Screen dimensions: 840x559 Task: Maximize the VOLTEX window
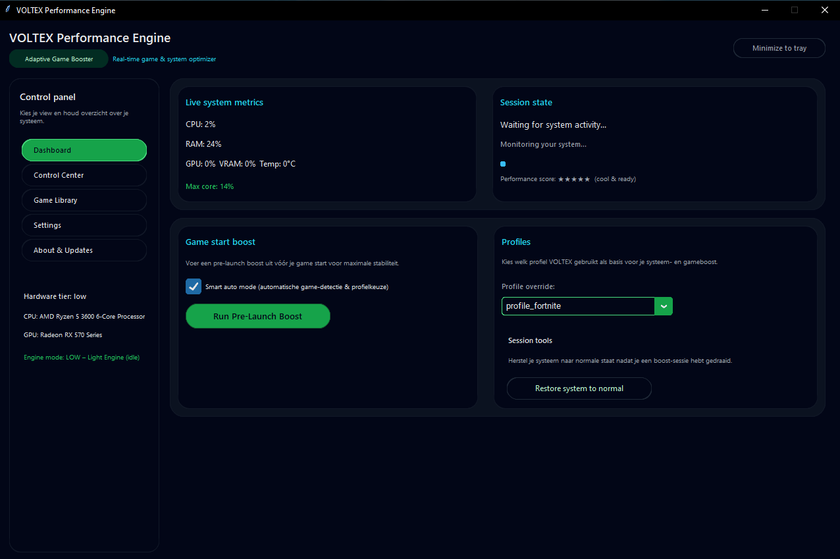click(795, 10)
